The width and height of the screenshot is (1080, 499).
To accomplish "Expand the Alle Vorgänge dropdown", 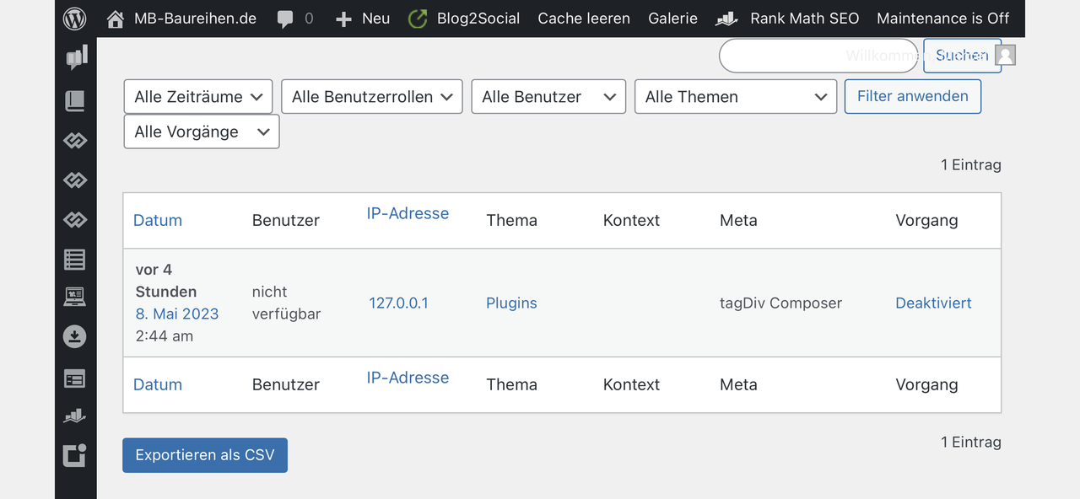I will point(201,132).
